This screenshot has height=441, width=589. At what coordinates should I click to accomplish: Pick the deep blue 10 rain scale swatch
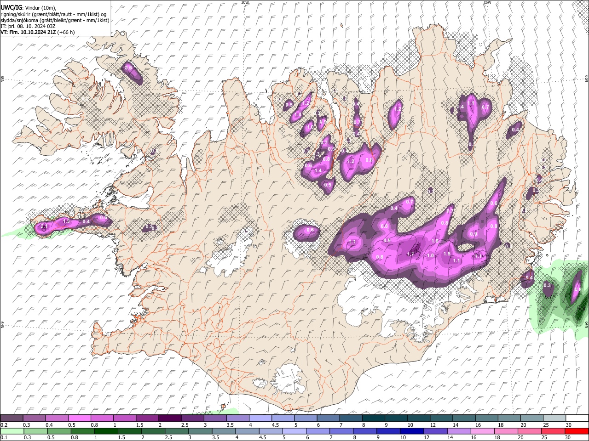point(412,431)
